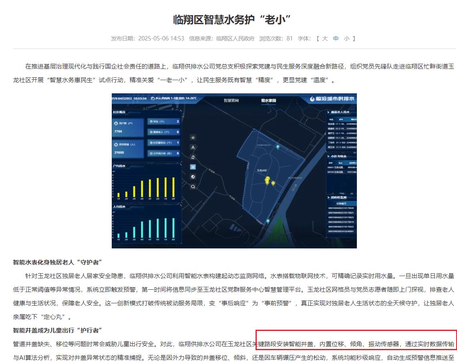The image size is (457, 361).
Task: Click the 用户数 circular icon in 社区概况 panel
Action: point(116,123)
